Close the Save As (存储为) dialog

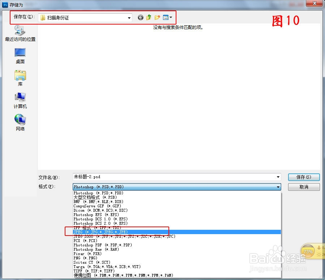click(314, 3)
